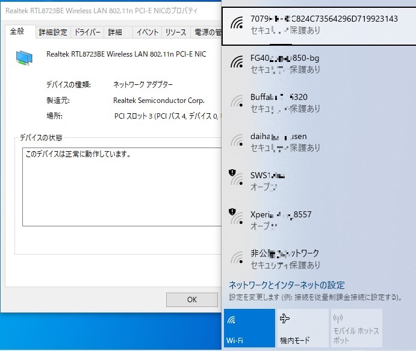Click the PCI スロット 3 location value
This screenshot has width=416, height=351.
click(x=167, y=116)
